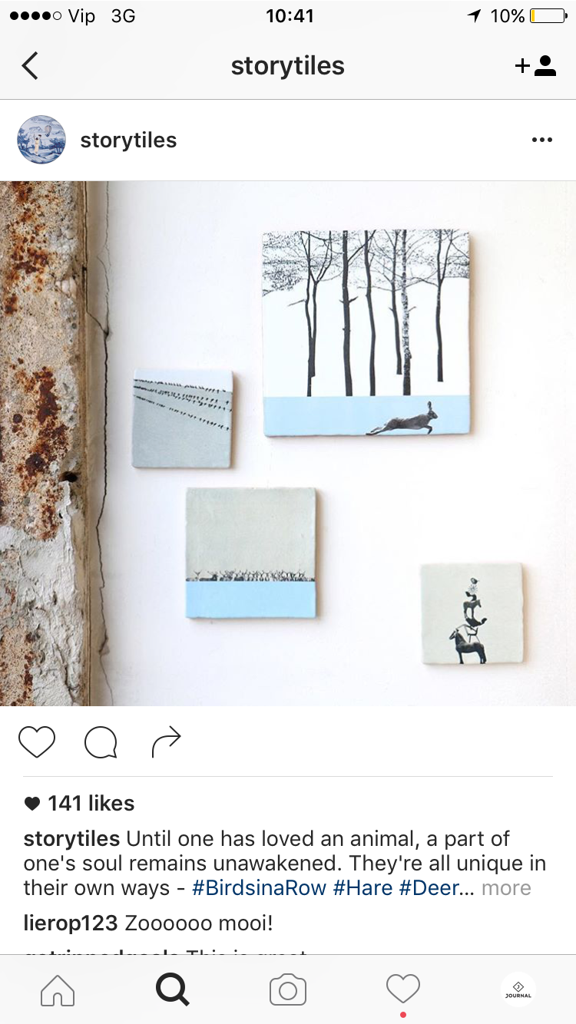Open the #BirdsinaRow hashtag
The image size is (576, 1024).
point(260,888)
